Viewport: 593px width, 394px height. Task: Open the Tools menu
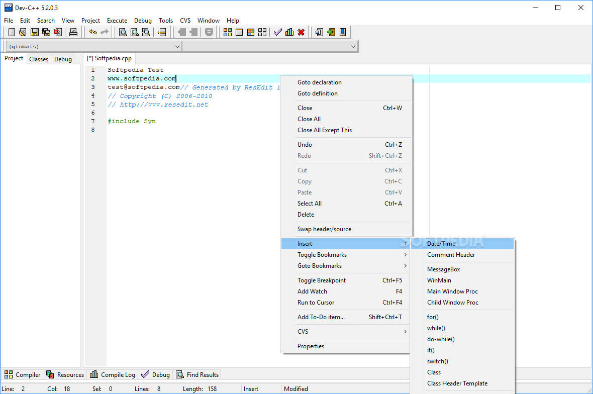166,21
